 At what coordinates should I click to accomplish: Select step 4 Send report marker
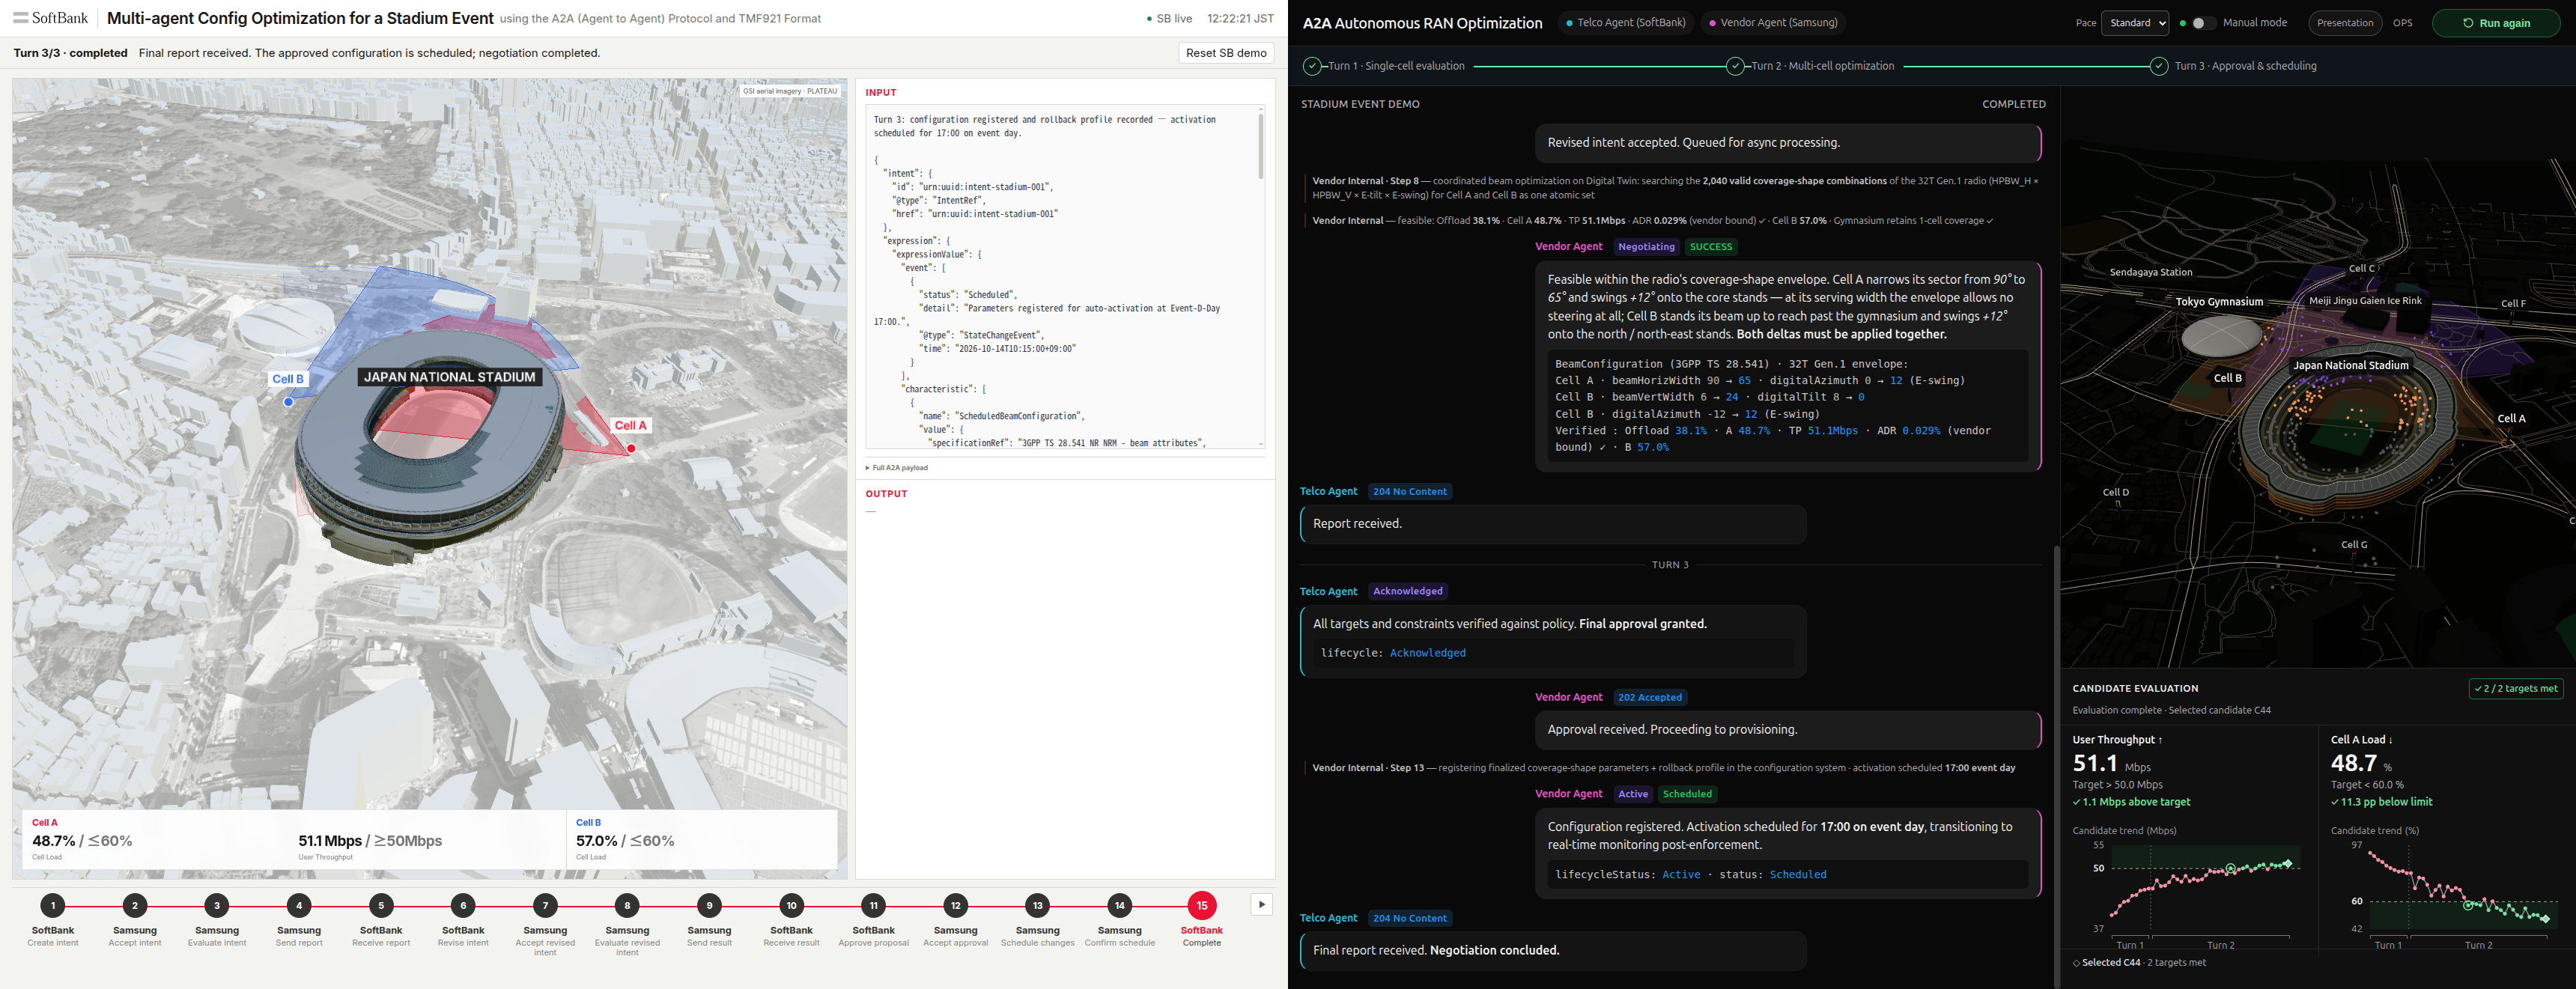click(299, 906)
